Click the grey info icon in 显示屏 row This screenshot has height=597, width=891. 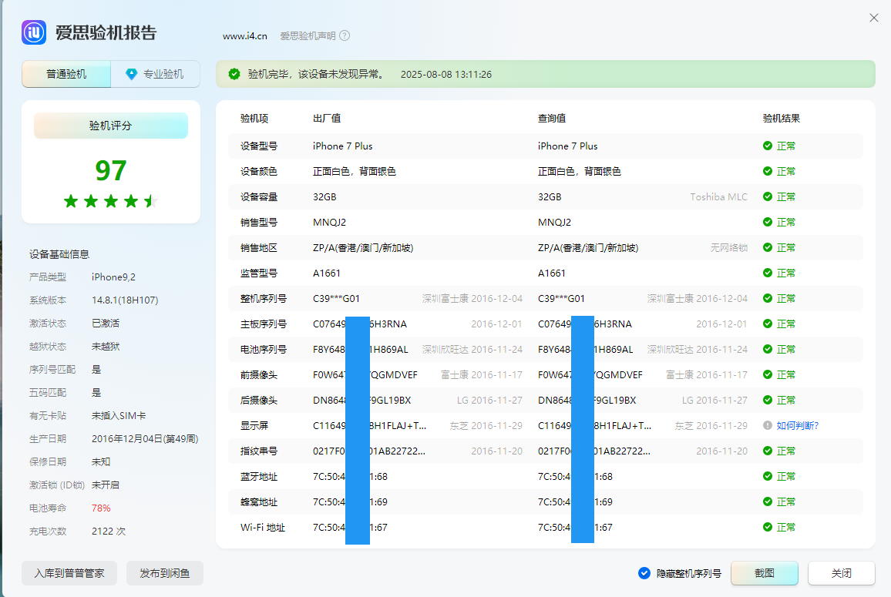coord(768,425)
